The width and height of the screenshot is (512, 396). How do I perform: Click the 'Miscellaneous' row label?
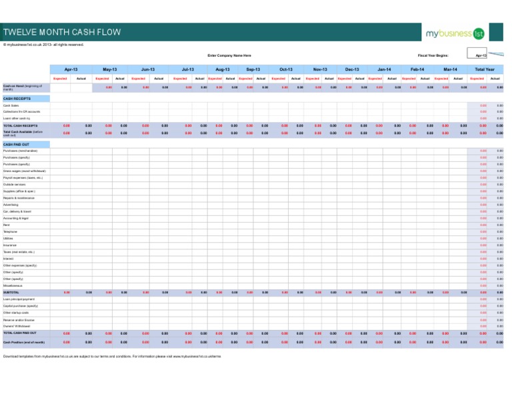[13, 285]
